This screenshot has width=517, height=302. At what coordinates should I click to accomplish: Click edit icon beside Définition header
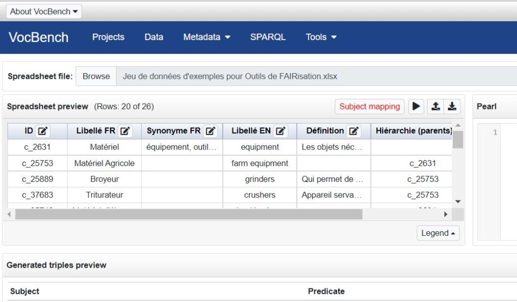[354, 131]
